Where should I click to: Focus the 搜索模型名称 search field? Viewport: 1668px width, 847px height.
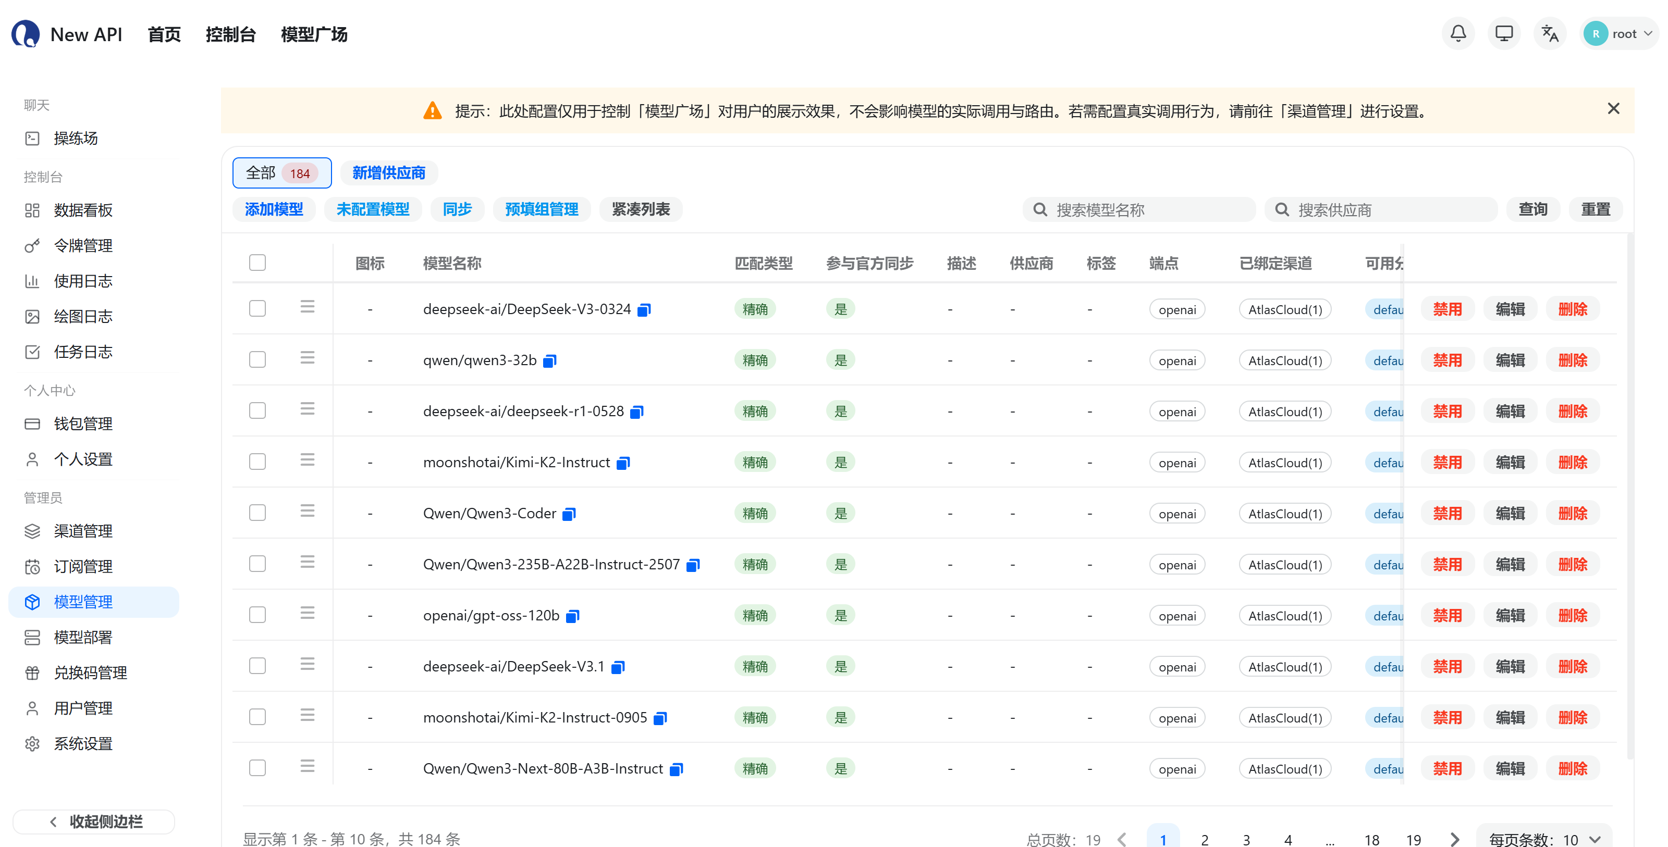pos(1139,209)
